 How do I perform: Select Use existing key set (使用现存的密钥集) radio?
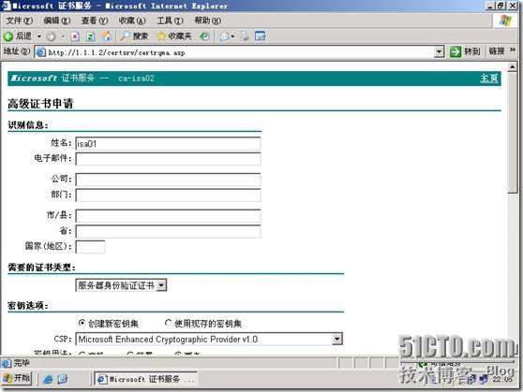pyautogui.click(x=169, y=323)
